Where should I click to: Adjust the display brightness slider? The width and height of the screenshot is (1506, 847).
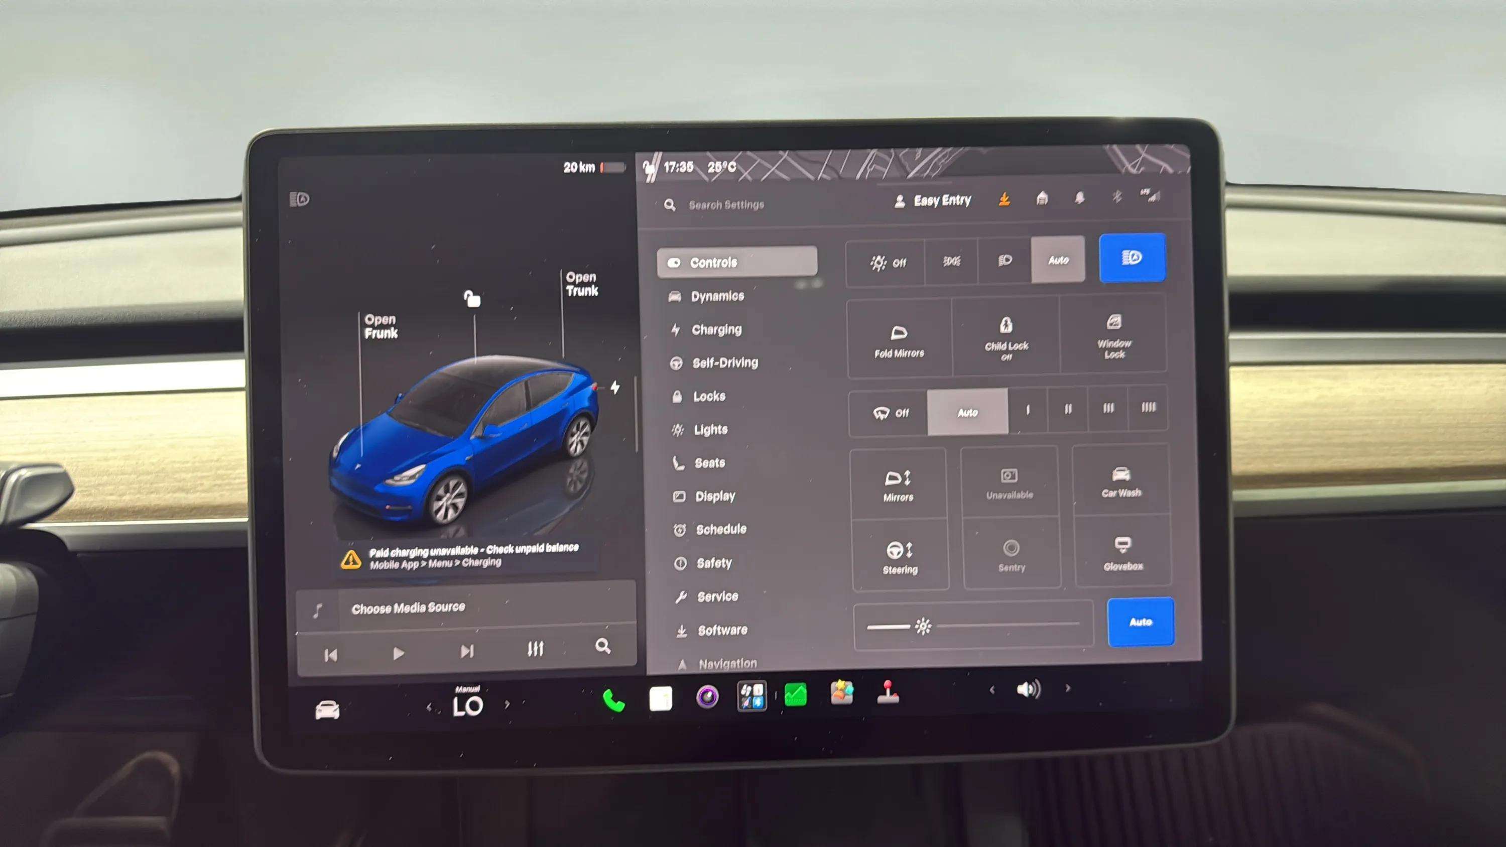click(x=973, y=626)
